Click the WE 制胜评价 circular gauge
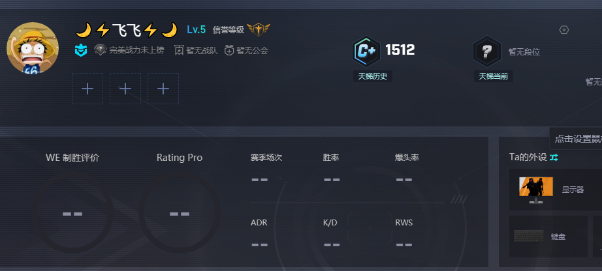602x271 pixels. [72, 213]
